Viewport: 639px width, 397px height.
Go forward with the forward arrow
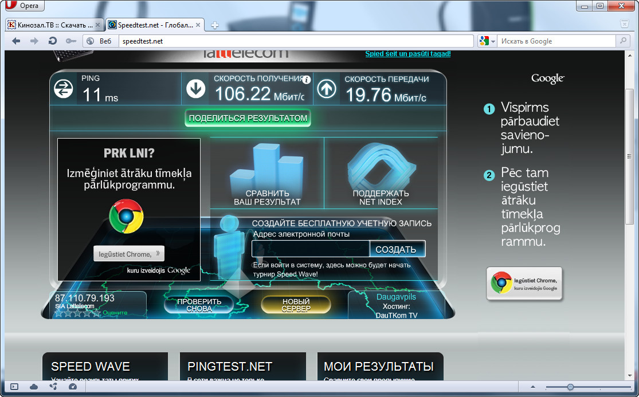click(x=34, y=41)
